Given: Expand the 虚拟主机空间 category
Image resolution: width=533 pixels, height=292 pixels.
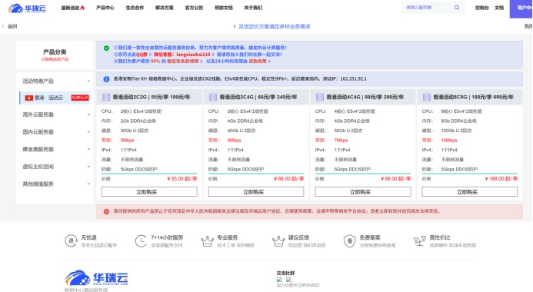Looking at the screenshot, I should [55, 167].
